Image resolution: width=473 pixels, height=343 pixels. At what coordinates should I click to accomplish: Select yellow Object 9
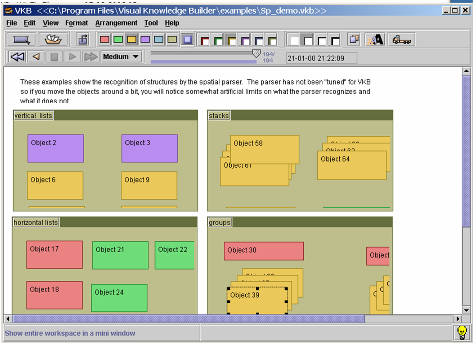click(x=149, y=185)
